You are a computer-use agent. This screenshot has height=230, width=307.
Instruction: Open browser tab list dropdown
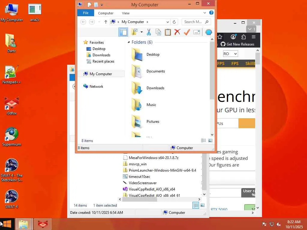coord(251,29)
